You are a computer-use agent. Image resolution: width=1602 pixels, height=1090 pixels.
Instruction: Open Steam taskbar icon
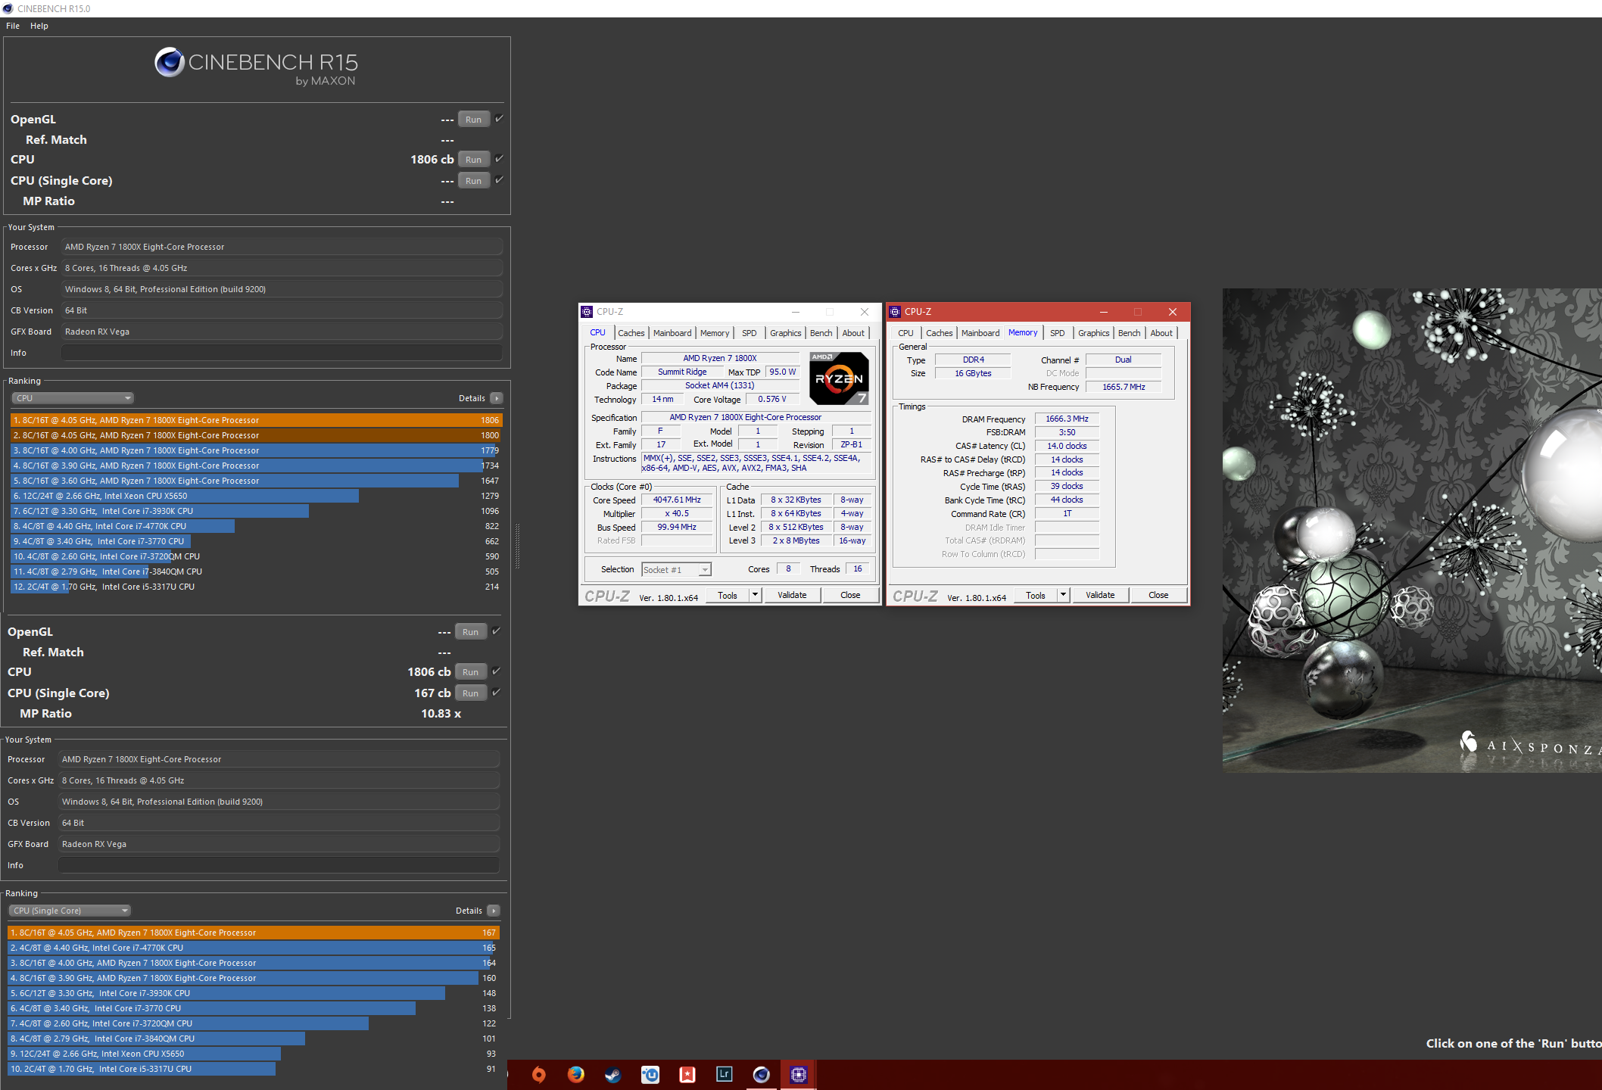[612, 1074]
